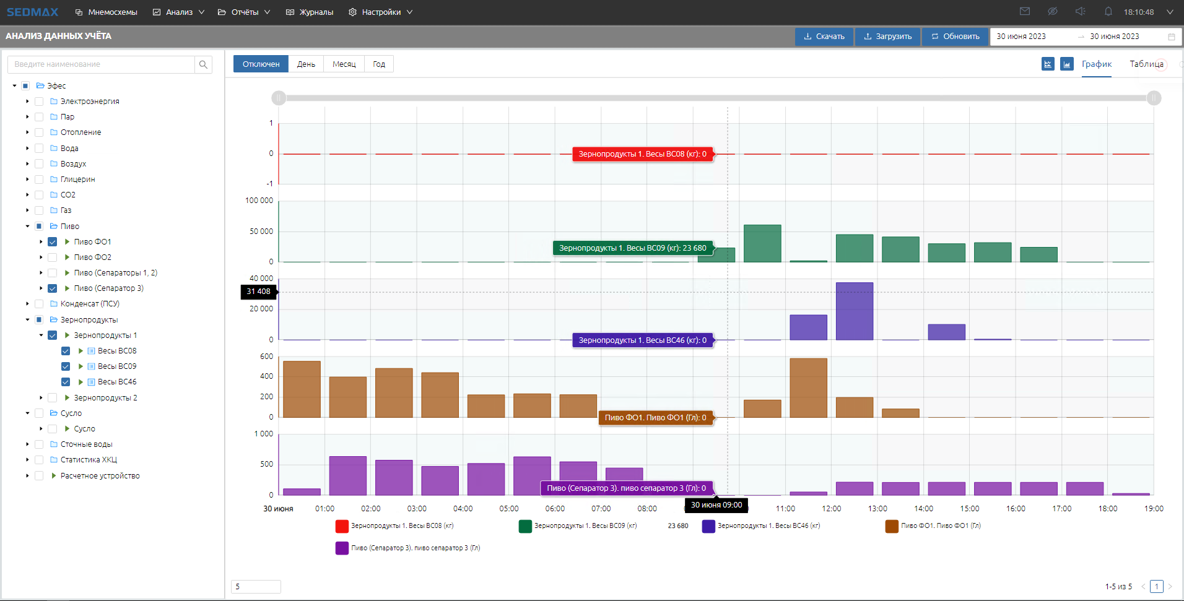Click the search magnifier icon

[203, 64]
